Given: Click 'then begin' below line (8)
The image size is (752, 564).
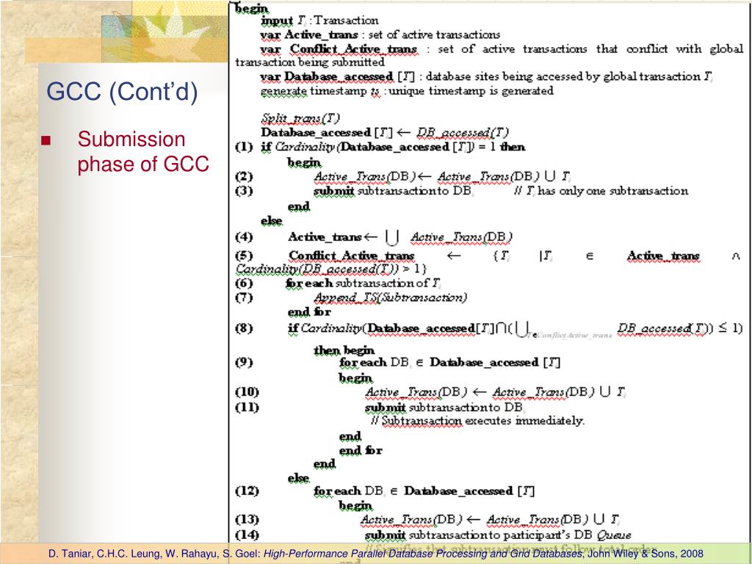Looking at the screenshot, I should click(x=344, y=350).
